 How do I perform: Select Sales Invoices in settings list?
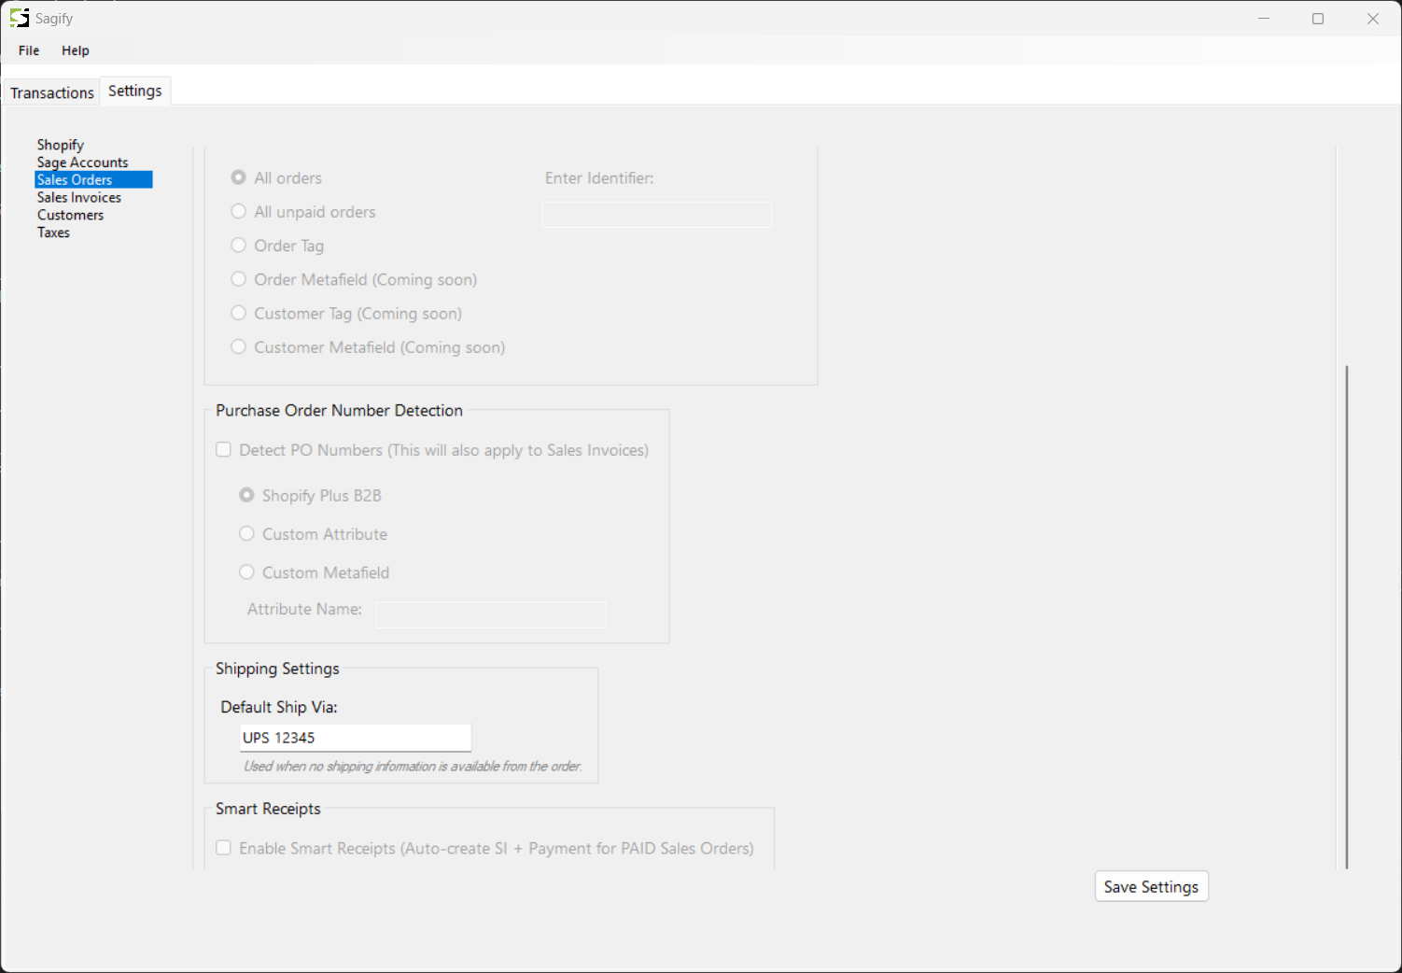[79, 197]
